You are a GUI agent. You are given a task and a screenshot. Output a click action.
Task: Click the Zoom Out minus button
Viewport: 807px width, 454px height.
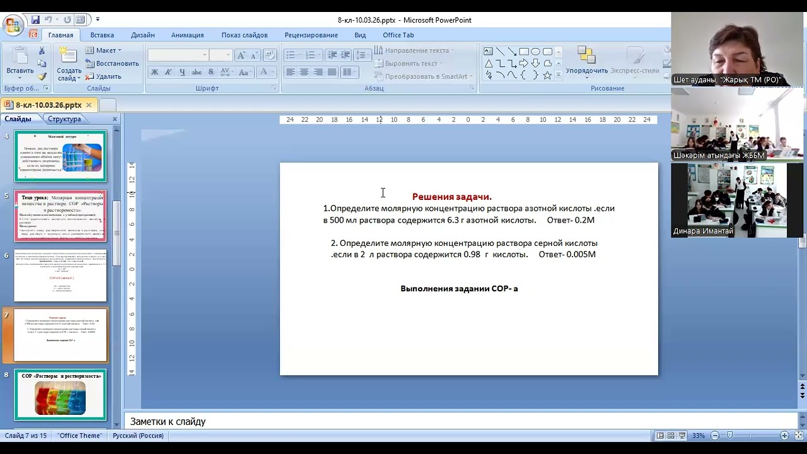[x=715, y=436]
